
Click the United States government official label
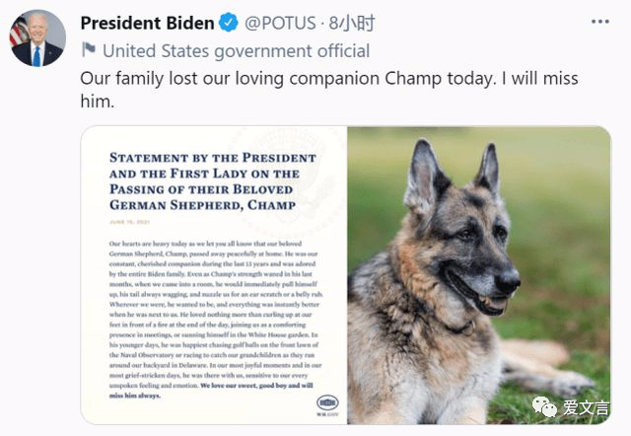pos(237,50)
